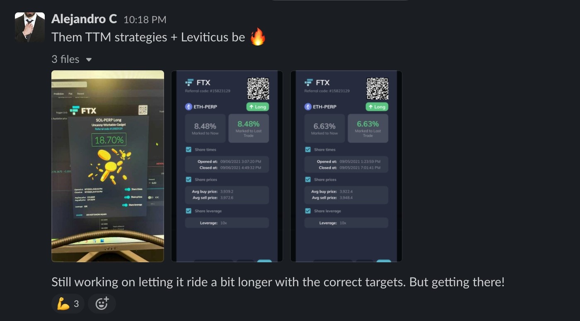Click the Alejandro C sender name

pos(85,19)
